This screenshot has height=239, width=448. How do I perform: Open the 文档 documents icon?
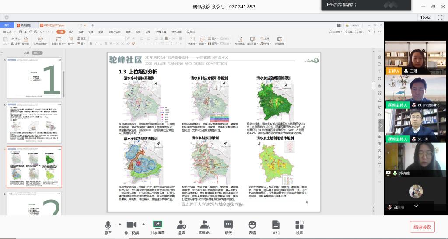[x=276, y=225]
